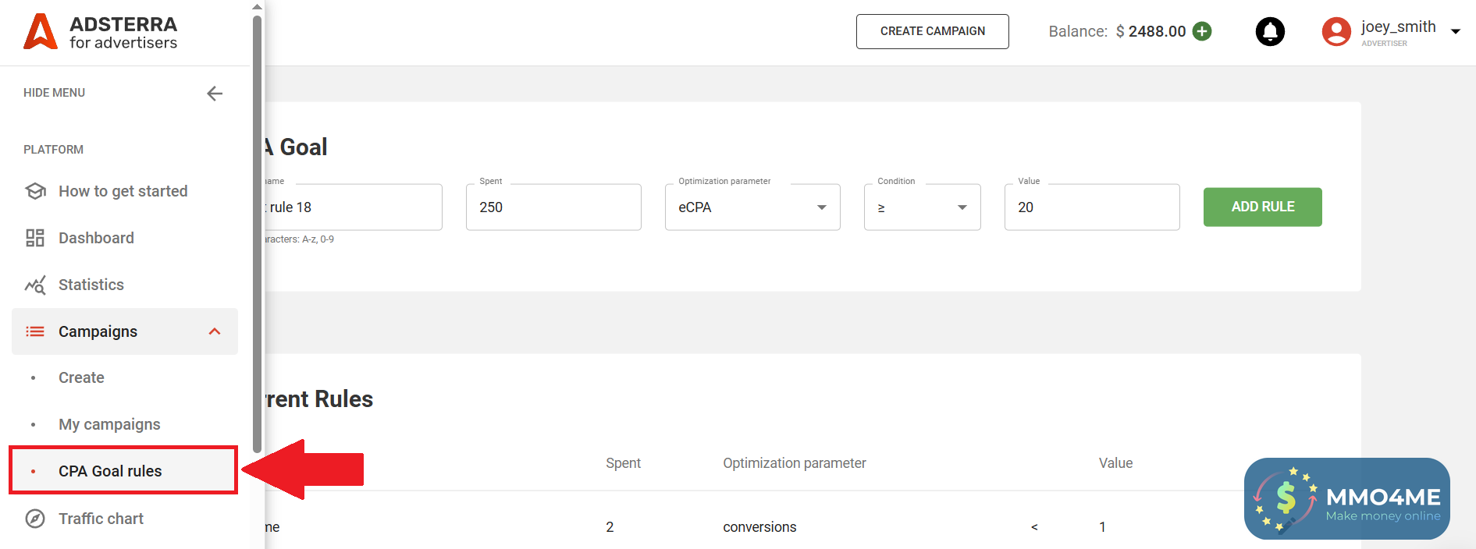Click the Adsterra logo icon

(x=41, y=32)
